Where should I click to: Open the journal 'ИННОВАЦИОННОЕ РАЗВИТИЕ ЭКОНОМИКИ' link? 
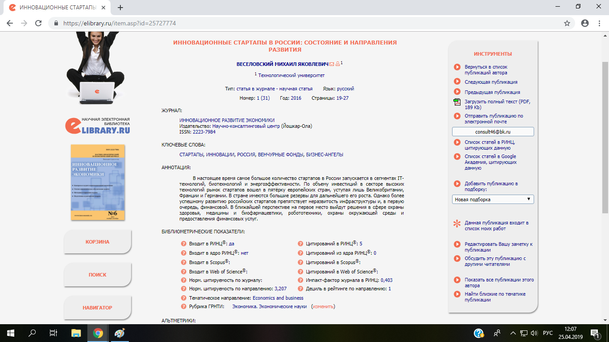click(227, 120)
